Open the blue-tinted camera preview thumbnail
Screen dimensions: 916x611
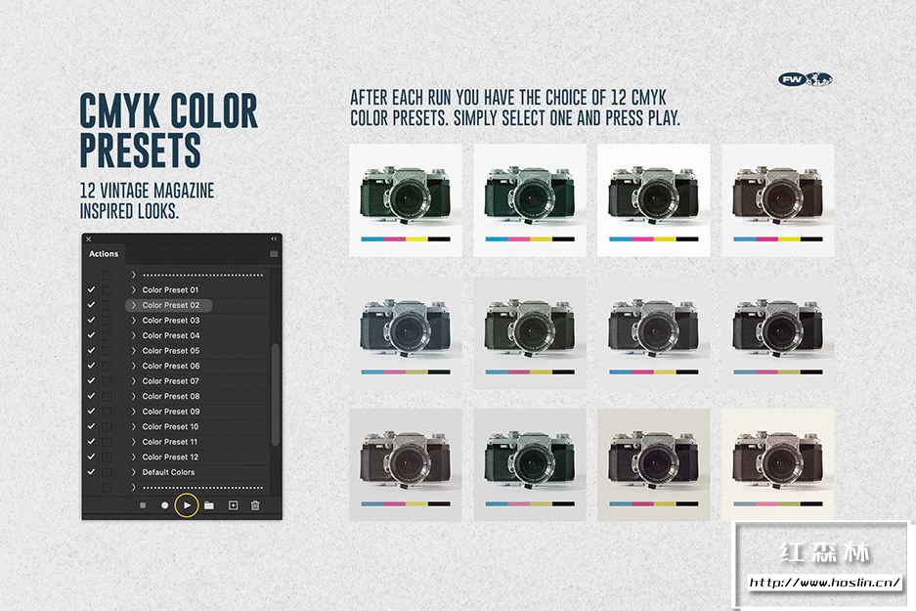click(x=406, y=333)
